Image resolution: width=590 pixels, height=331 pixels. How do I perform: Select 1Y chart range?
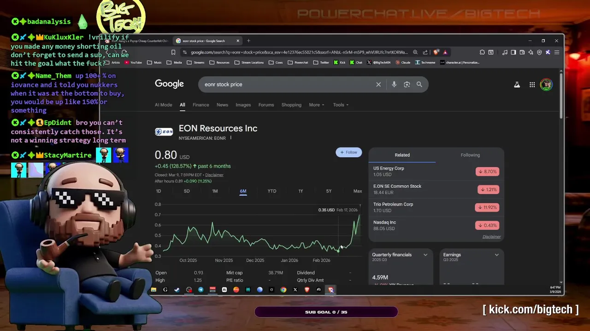(301, 191)
